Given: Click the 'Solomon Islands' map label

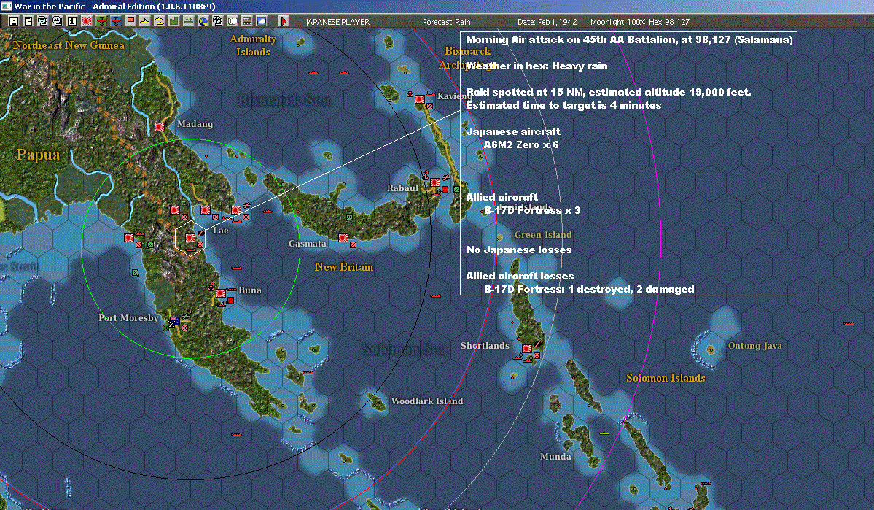Looking at the screenshot, I should click(x=666, y=378).
